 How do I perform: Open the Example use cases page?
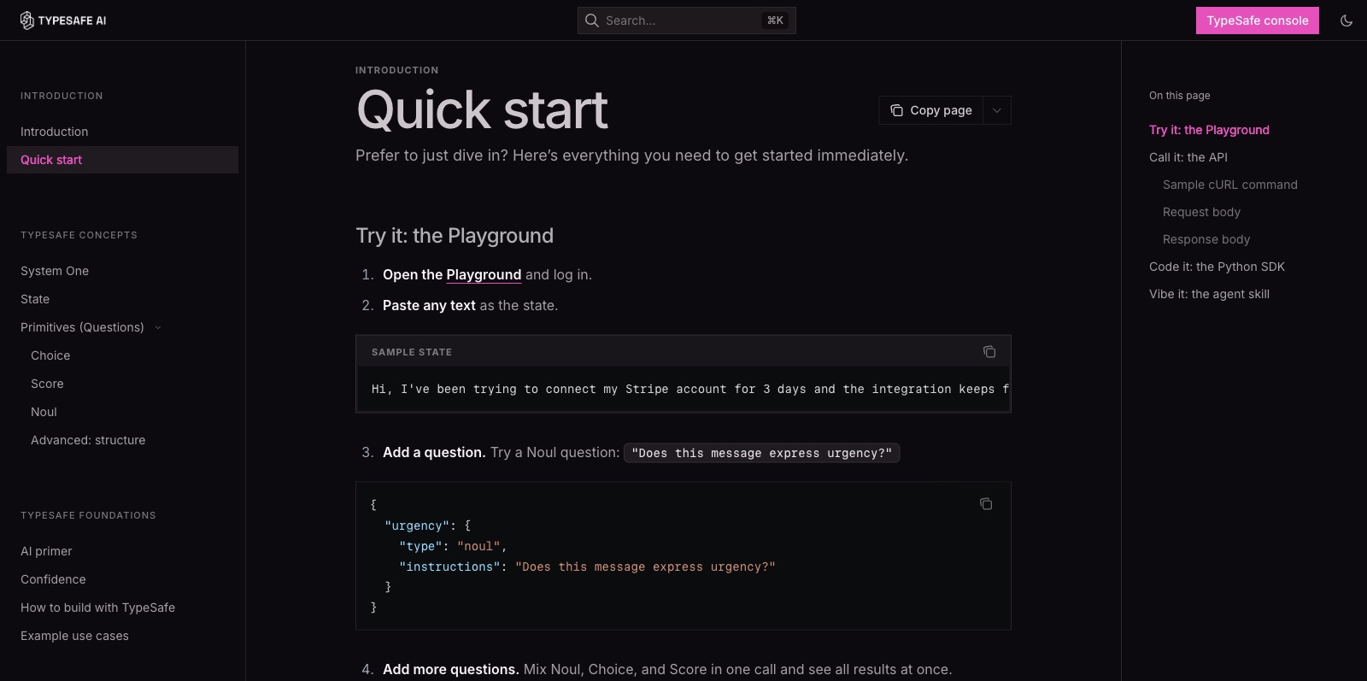pos(74,636)
